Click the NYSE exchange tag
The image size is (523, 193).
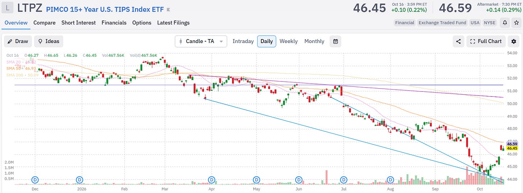pos(489,23)
